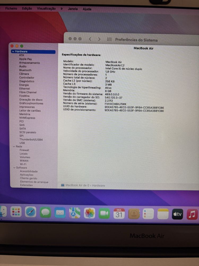
Task: Open the Ficheiro menu
Action: (11, 8)
